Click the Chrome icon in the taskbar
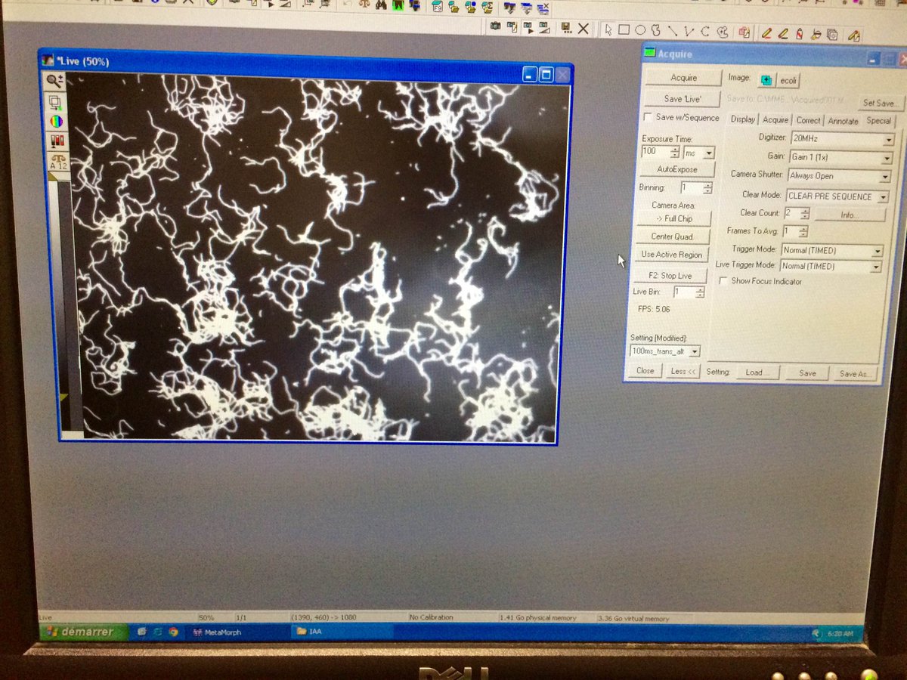This screenshot has height=680, width=907. [173, 632]
